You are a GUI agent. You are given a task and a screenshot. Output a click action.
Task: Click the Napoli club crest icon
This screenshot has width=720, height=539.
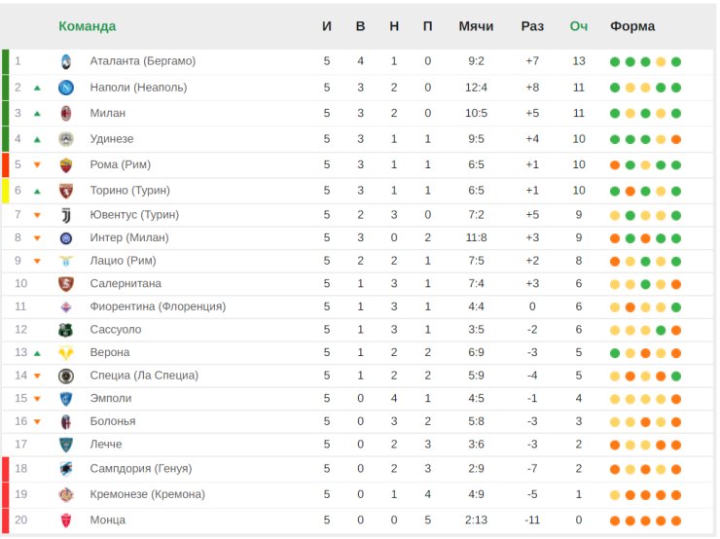[66, 88]
